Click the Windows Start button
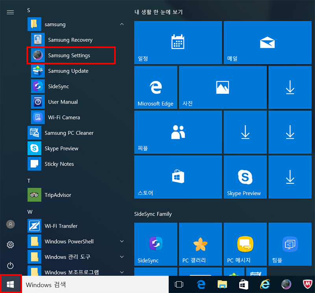 (x=11, y=284)
